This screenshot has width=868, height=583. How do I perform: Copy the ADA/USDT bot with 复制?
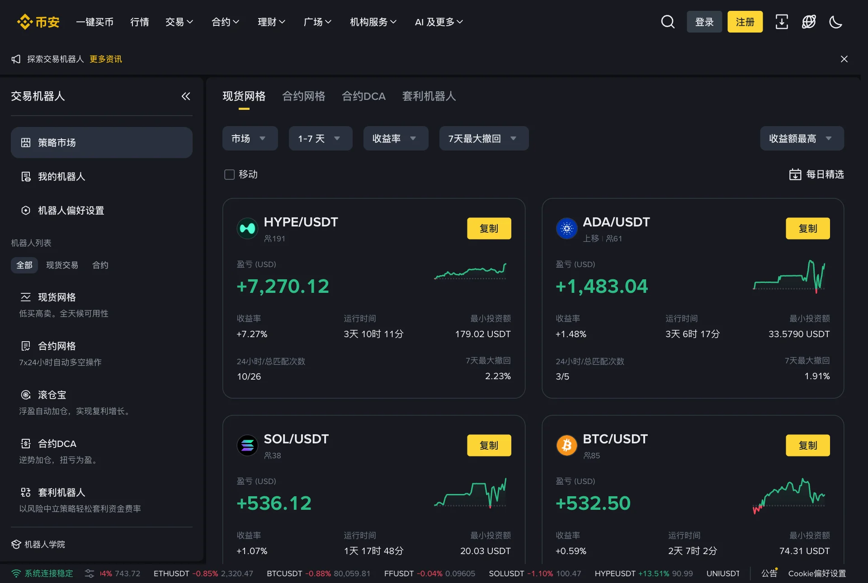pyautogui.click(x=808, y=229)
